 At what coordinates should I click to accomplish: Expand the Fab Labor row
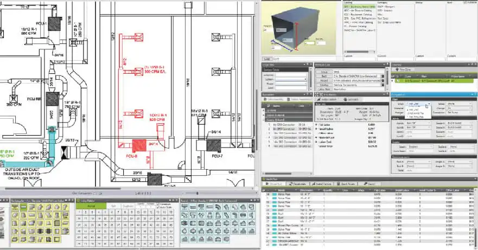316,125
